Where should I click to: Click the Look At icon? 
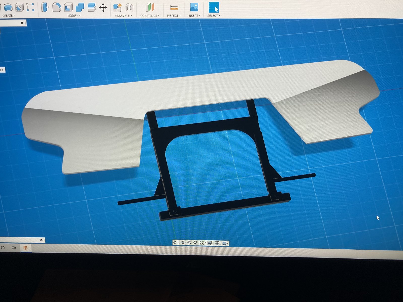click(183, 243)
